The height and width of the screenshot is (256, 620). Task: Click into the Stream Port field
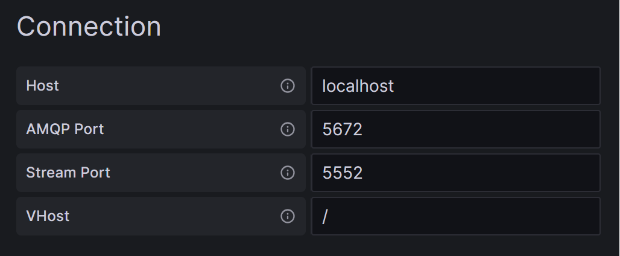click(x=455, y=173)
